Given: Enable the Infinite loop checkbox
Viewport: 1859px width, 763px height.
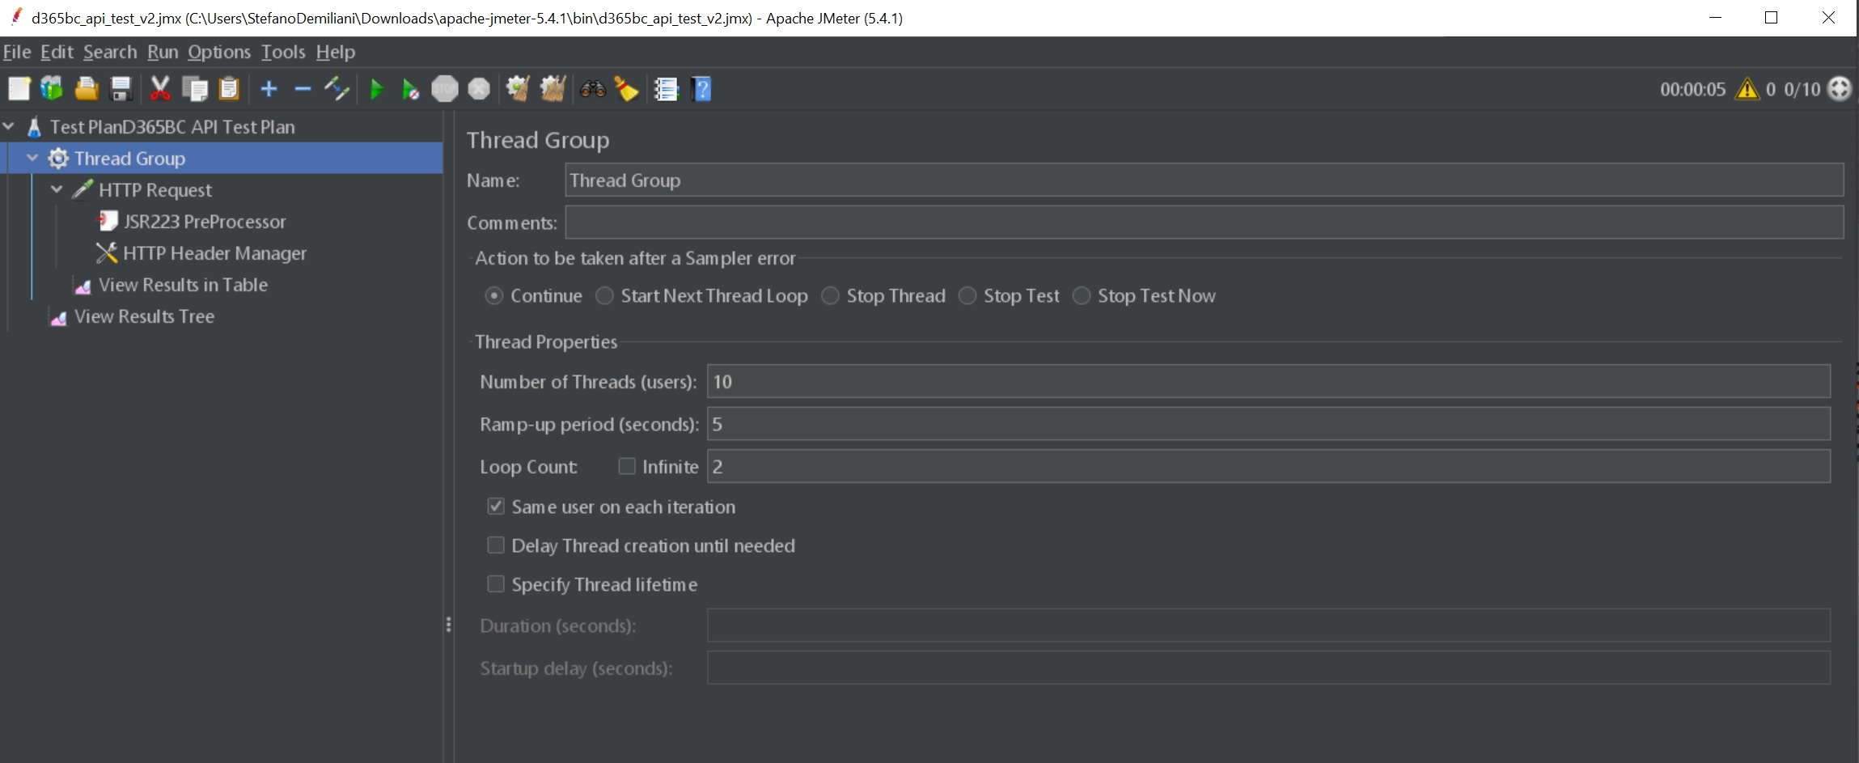Looking at the screenshot, I should pyautogui.click(x=627, y=466).
